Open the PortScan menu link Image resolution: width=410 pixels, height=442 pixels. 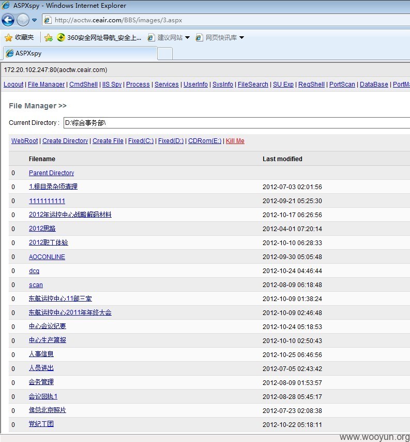[342, 84]
